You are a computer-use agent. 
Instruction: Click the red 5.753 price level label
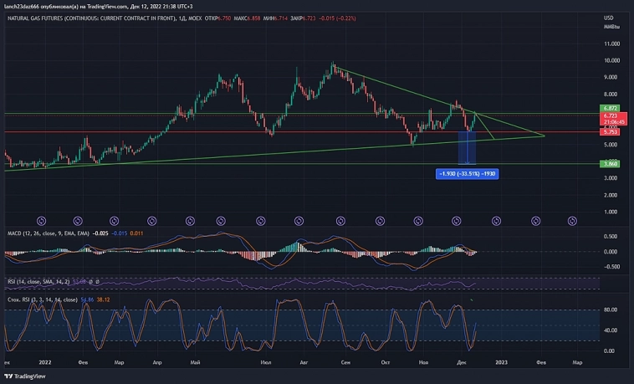[x=609, y=132]
